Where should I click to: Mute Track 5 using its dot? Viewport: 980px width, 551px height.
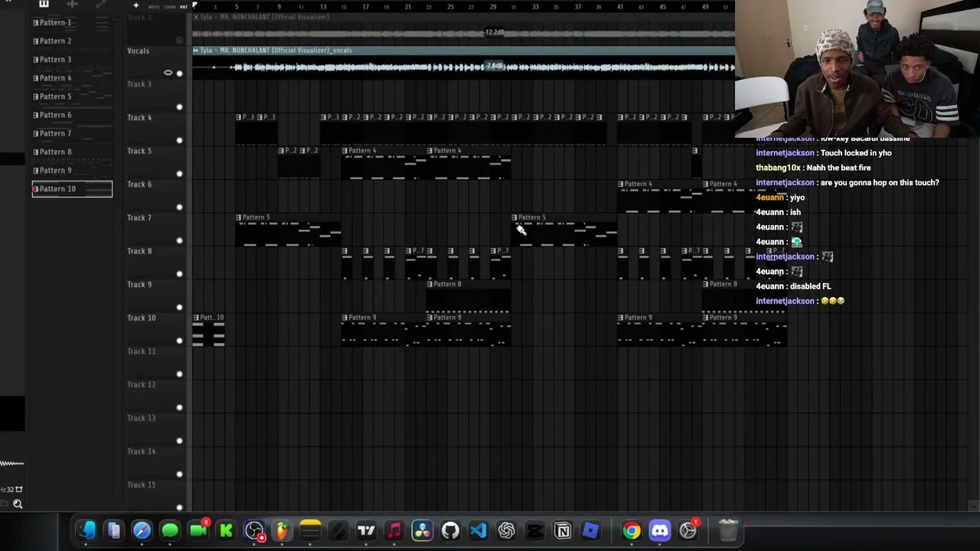[x=179, y=174]
